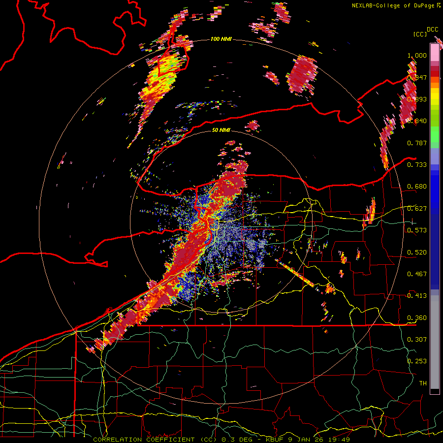The height and width of the screenshot is (443, 443).
Task: Click the 0.680 legend value
Action: pos(417,187)
